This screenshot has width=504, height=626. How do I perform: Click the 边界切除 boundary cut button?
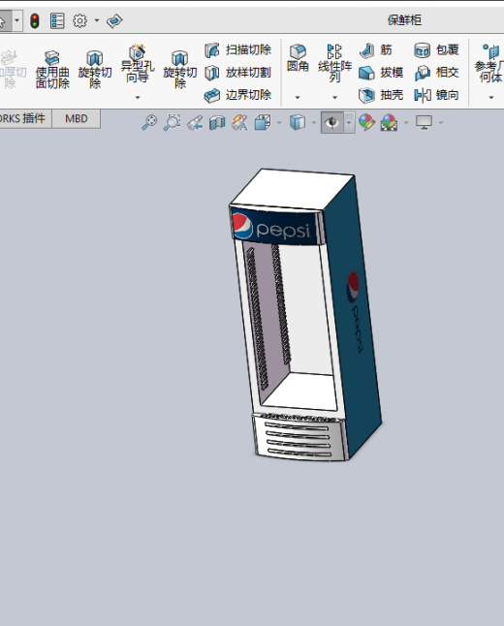(238, 95)
